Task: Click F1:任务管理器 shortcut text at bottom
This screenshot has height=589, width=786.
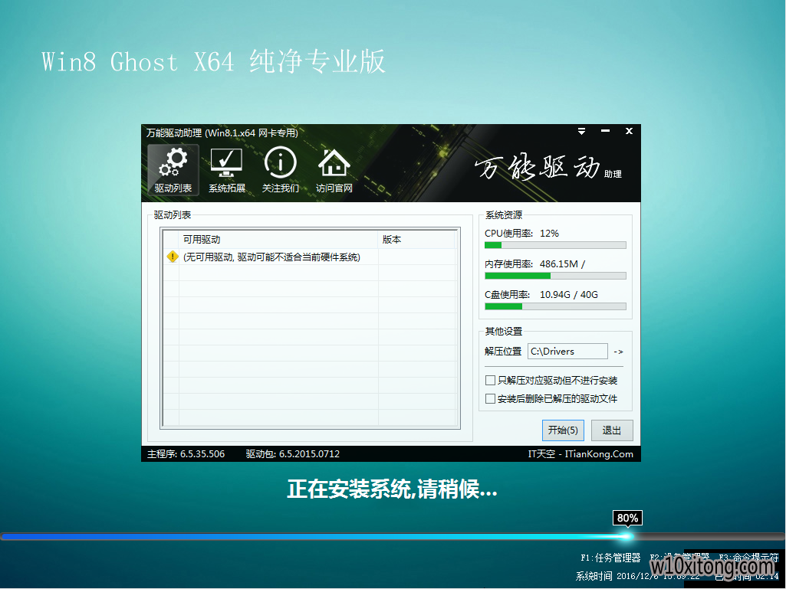Action: click(610, 558)
